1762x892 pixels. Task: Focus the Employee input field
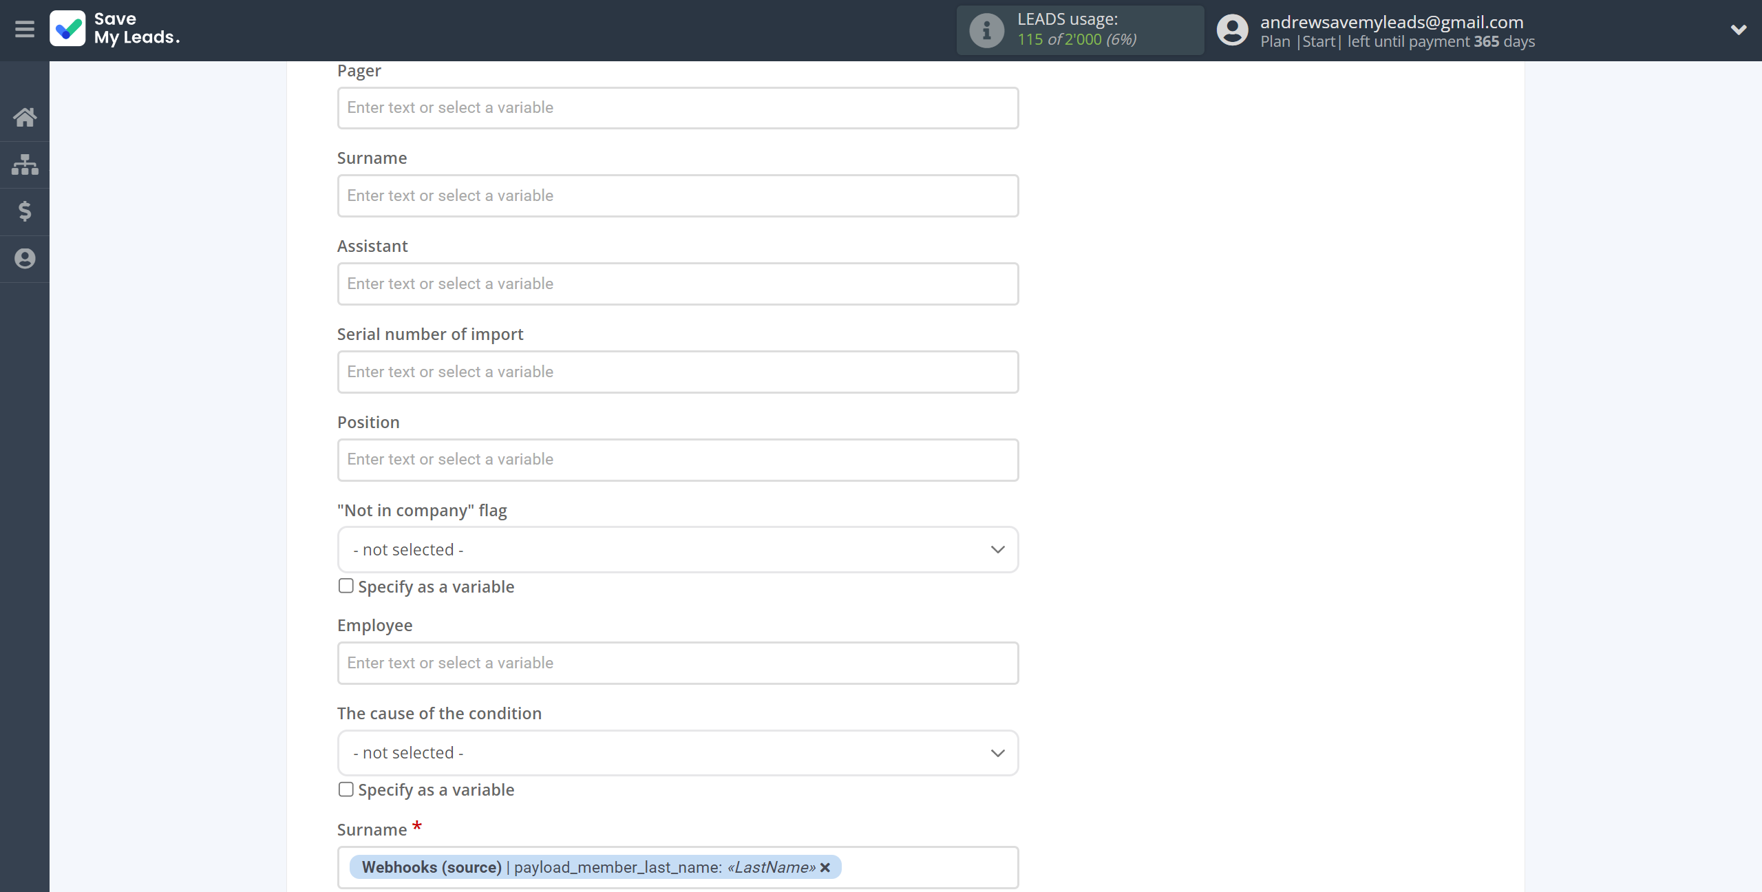678,663
